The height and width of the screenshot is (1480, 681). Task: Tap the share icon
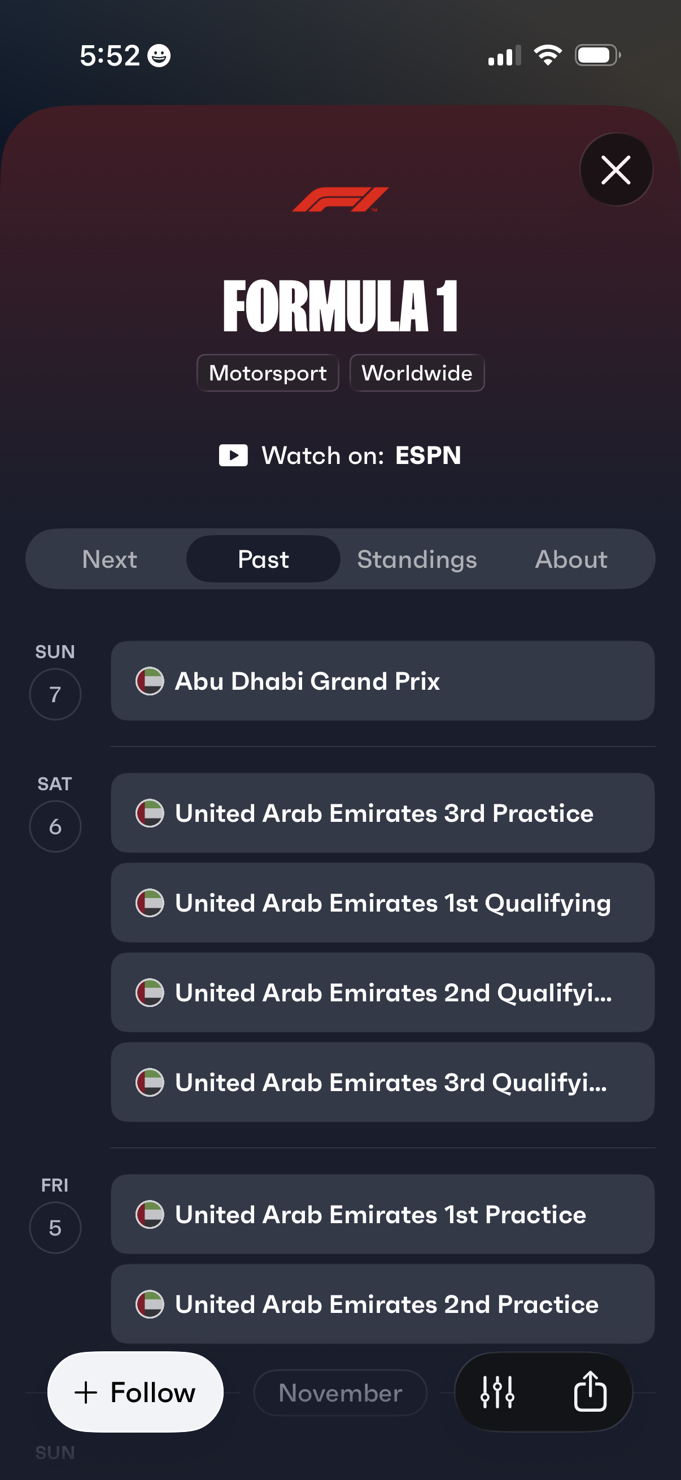(x=590, y=1392)
